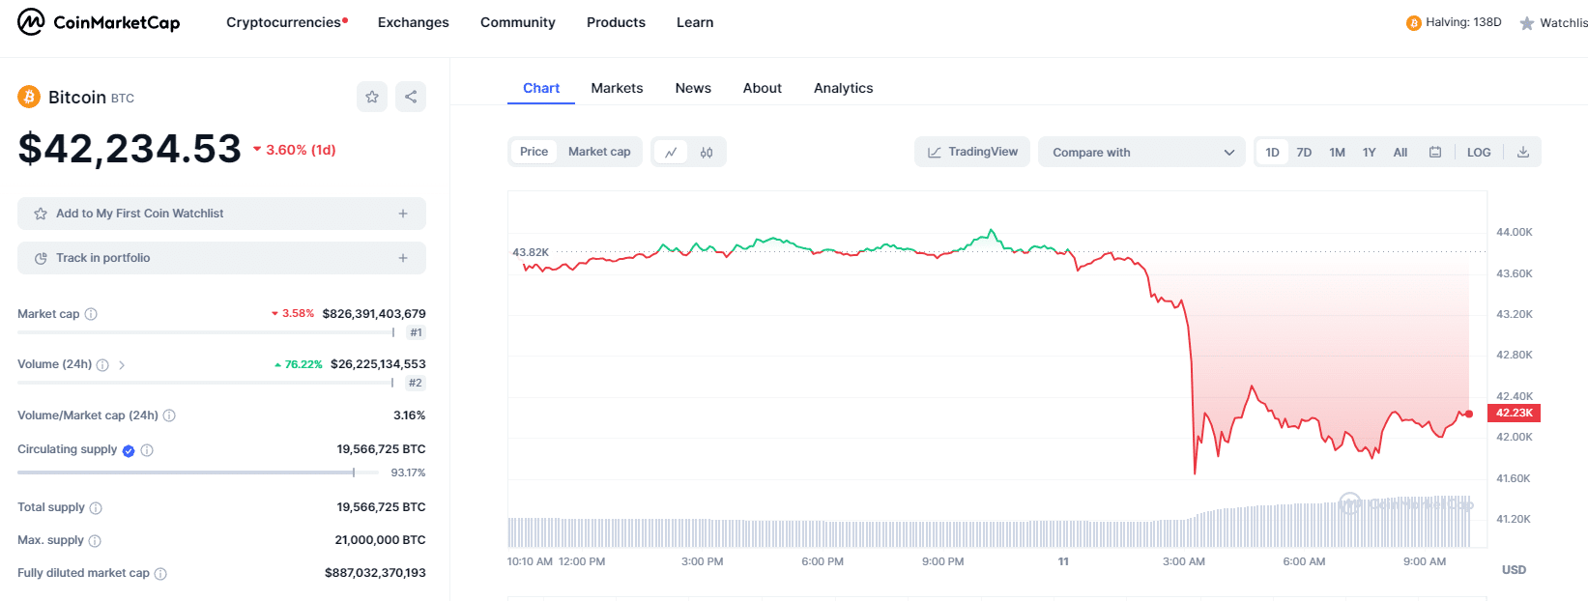Switch to the Markets tab

tap(617, 88)
